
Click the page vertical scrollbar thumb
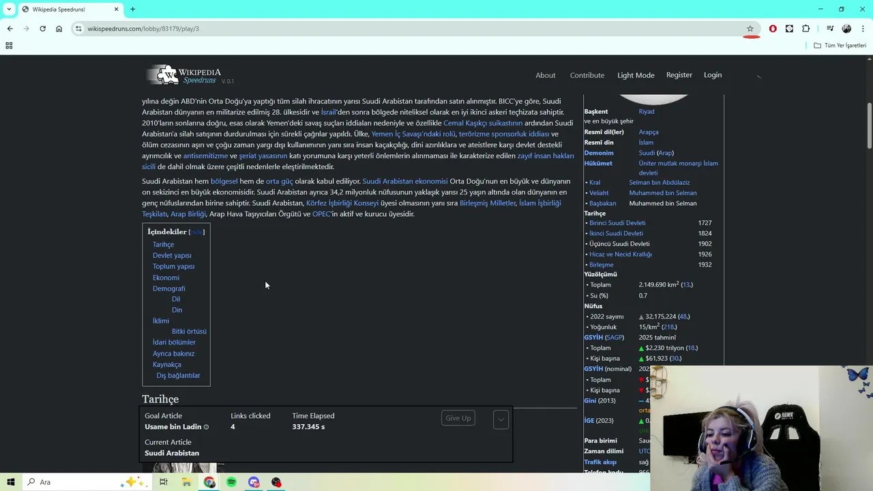[870, 126]
